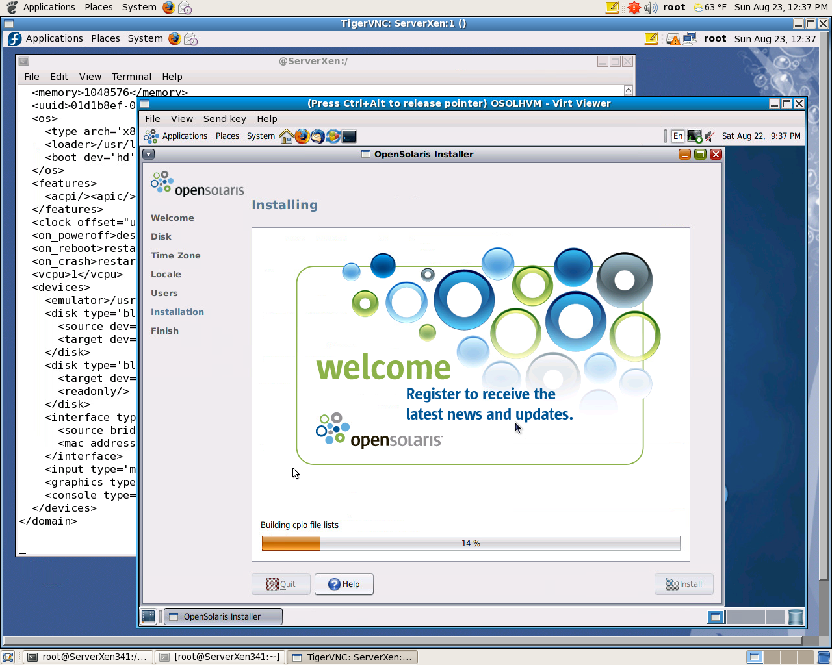
Task: Launch Firefox from the OpenSolaris guest panel
Action: click(x=302, y=136)
